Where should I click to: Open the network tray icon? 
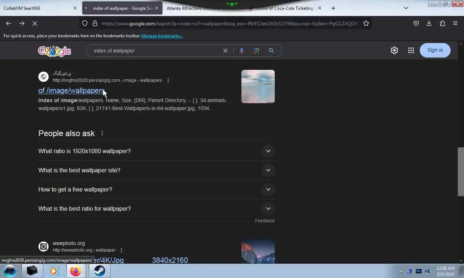click(x=419, y=271)
